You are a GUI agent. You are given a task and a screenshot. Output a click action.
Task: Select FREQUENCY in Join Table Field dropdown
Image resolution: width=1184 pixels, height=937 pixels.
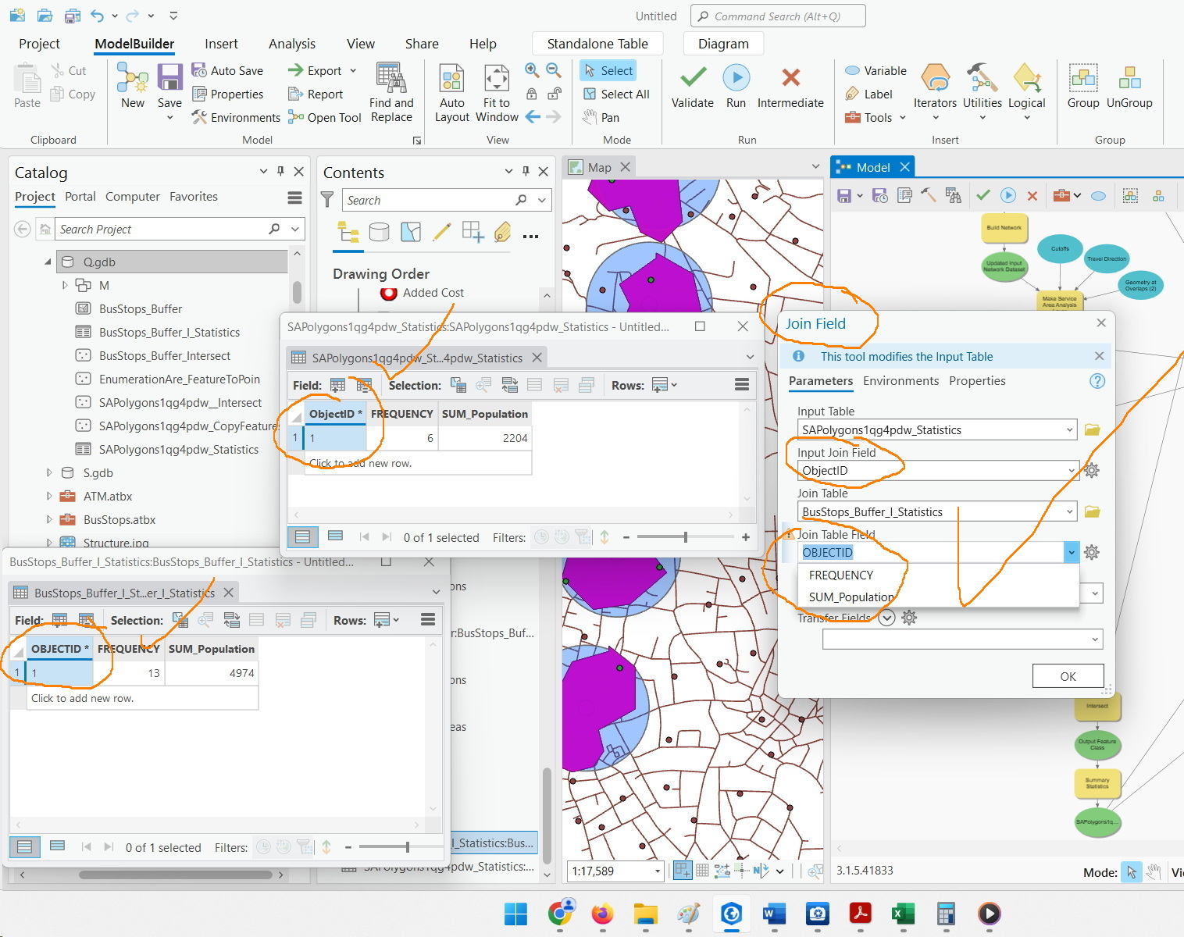coord(840,575)
